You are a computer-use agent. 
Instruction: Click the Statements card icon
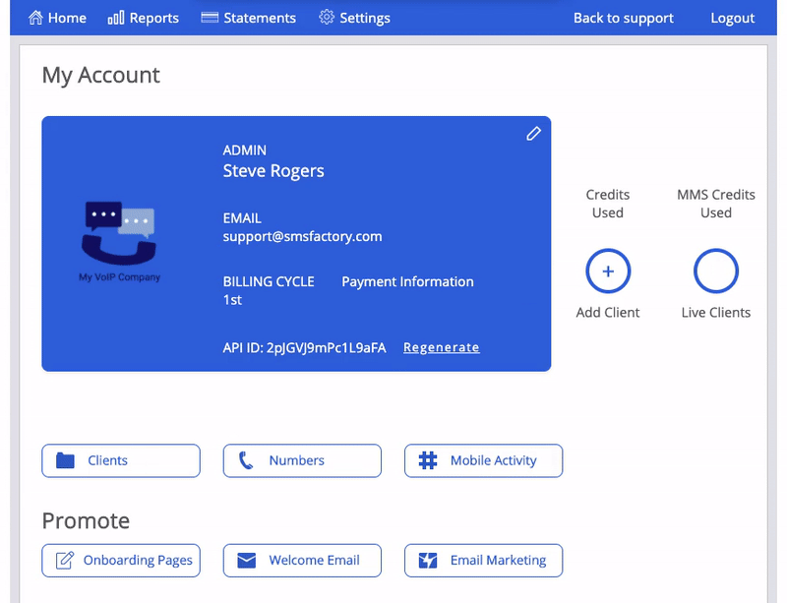(x=210, y=18)
